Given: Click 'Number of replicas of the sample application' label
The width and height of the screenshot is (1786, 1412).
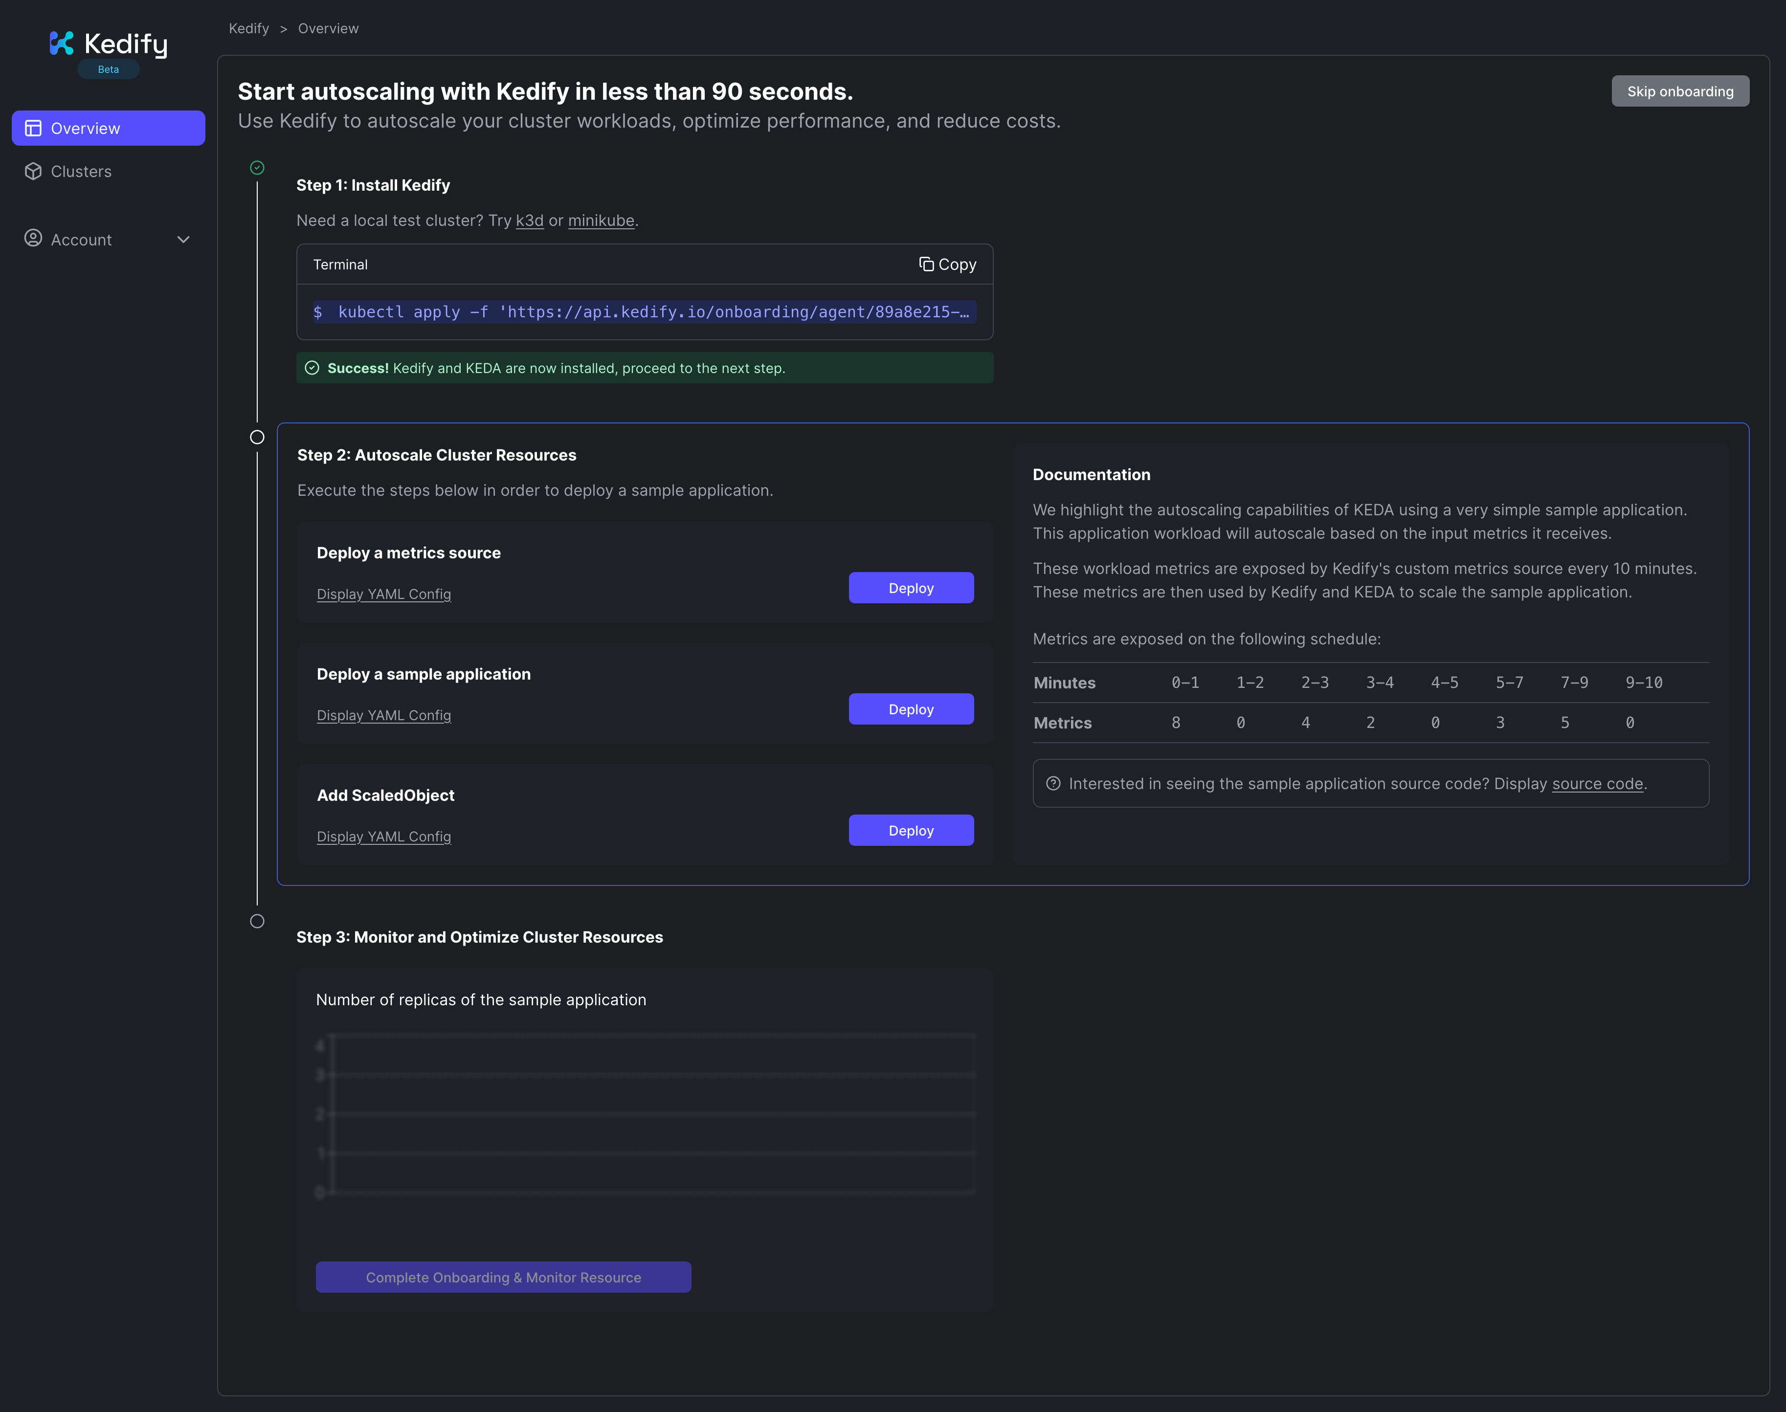Looking at the screenshot, I should tap(480, 999).
